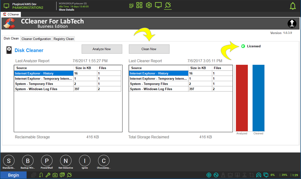Launch the Standards plugin circle
Image resolution: width=301 pixels, height=179 pixels.
coord(9,161)
